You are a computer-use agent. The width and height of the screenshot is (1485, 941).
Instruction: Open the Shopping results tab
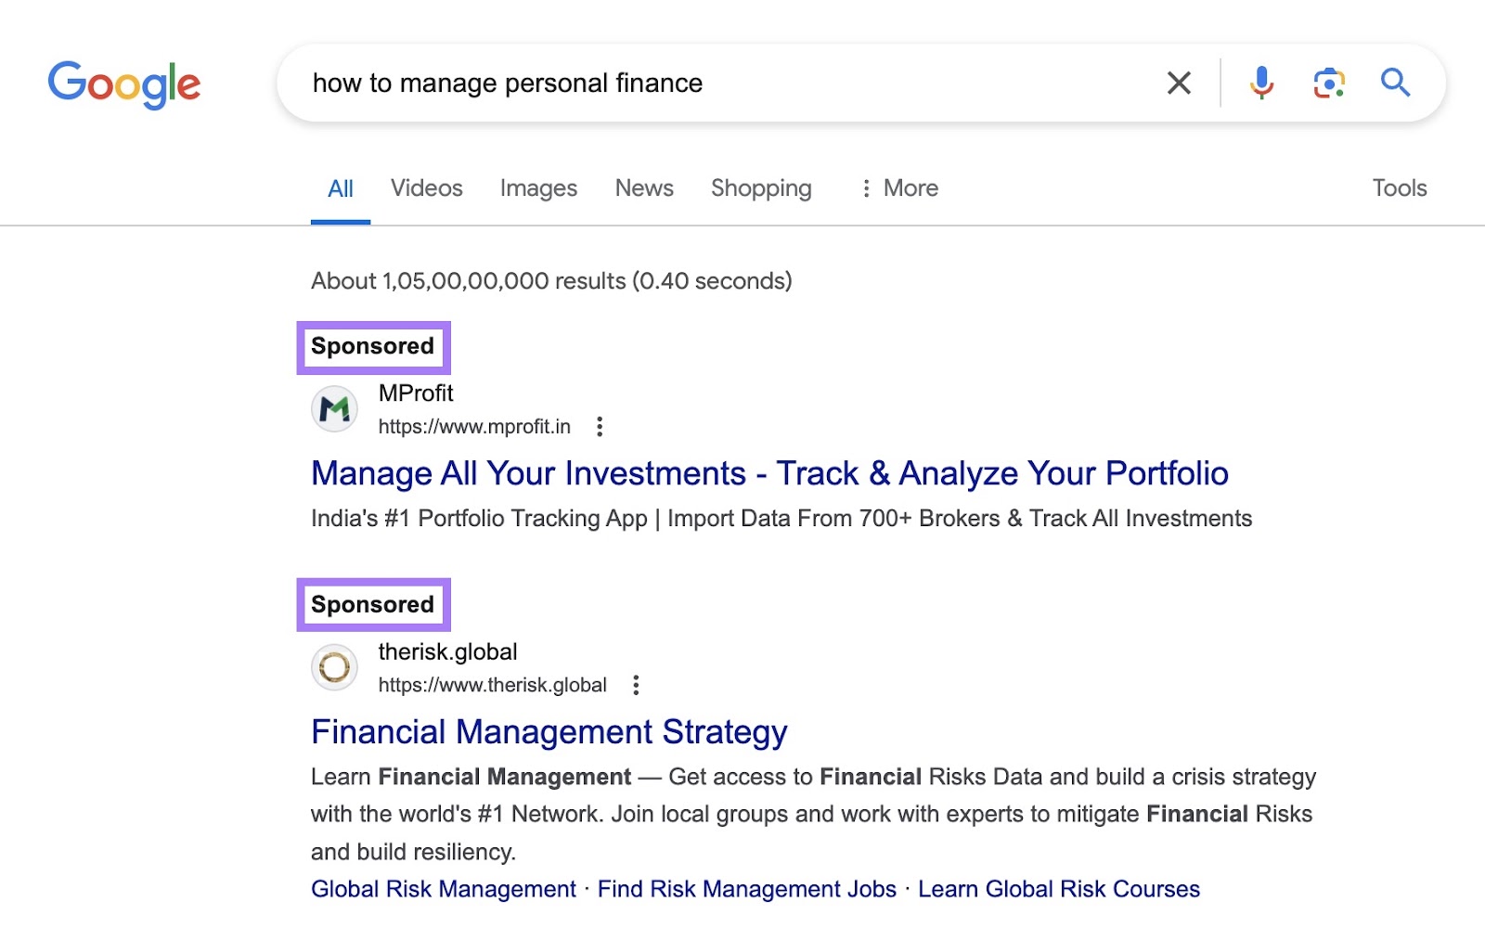coord(761,187)
